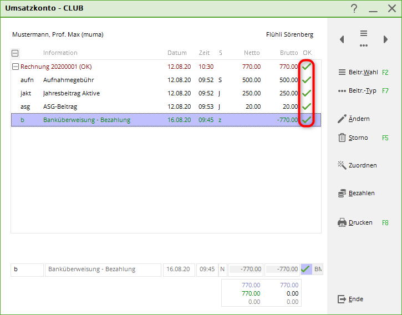This screenshot has height=315, width=402.
Task: Select the Jahresbeitrag Aktive row
Action: 72,93
